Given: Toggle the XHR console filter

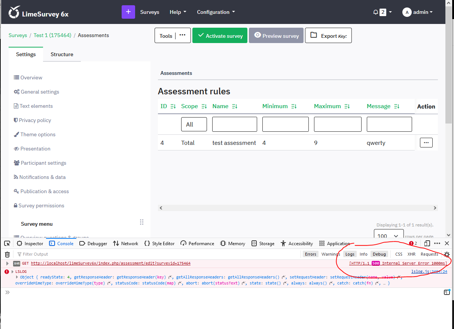Looking at the screenshot, I should (411, 254).
